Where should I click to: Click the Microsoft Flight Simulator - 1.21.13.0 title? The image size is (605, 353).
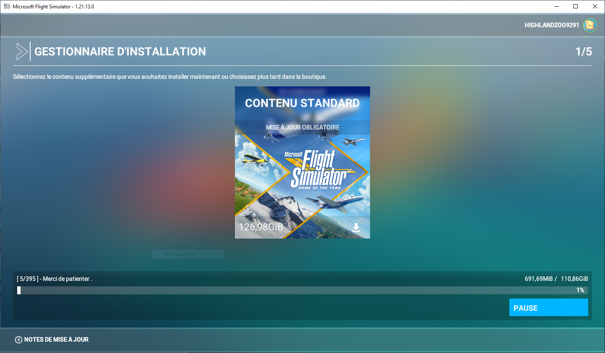53,7
